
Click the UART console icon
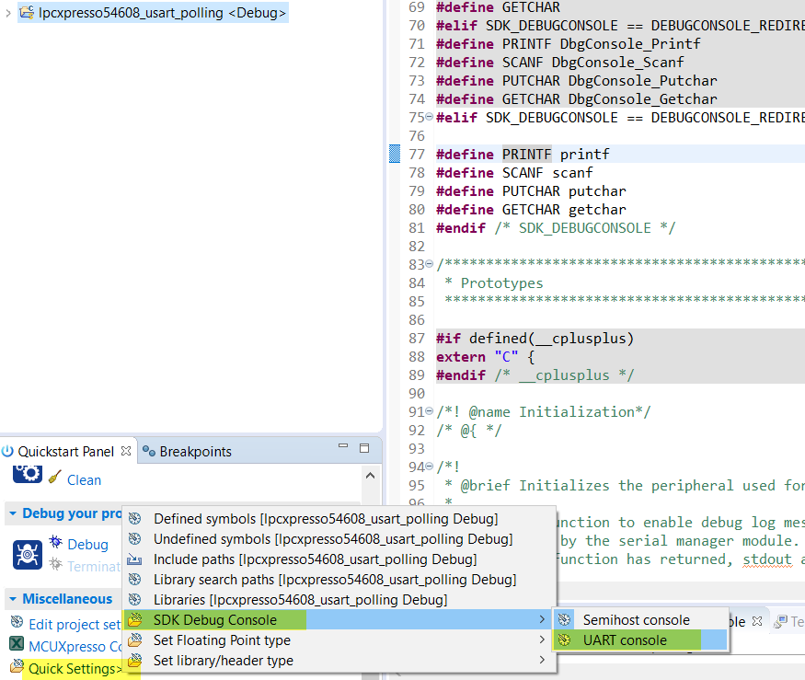[x=565, y=640]
